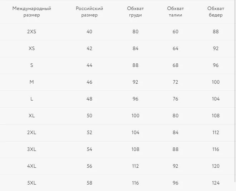Image resolution: width=236 pixels, height=191 pixels.
Task: Select Russian size 52 cell
Action: 89,132
